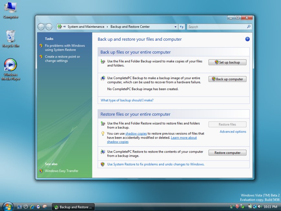Image resolution: width=281 pixels, height=211 pixels.
Task: Open Use System Restore to fix problems link
Action: click(x=156, y=164)
